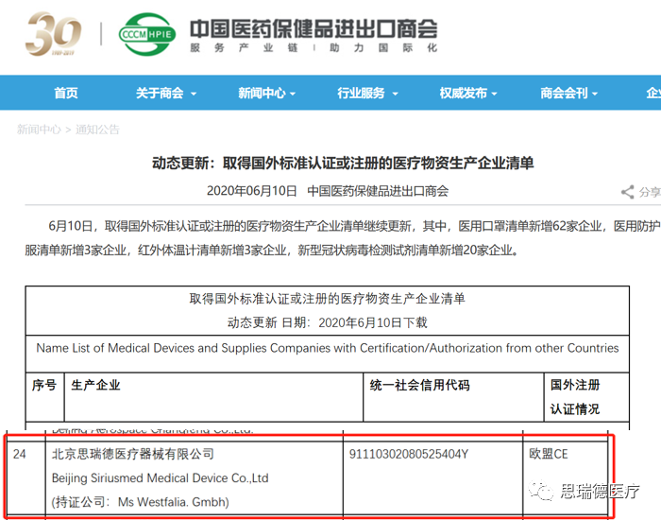Go to 新闻中心 in the breadcrumb

40,130
